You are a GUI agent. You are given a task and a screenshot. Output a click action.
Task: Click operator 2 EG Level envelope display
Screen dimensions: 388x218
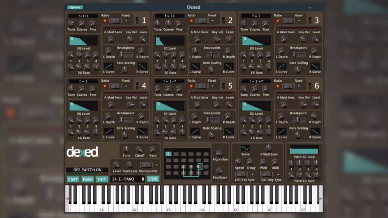(170, 40)
